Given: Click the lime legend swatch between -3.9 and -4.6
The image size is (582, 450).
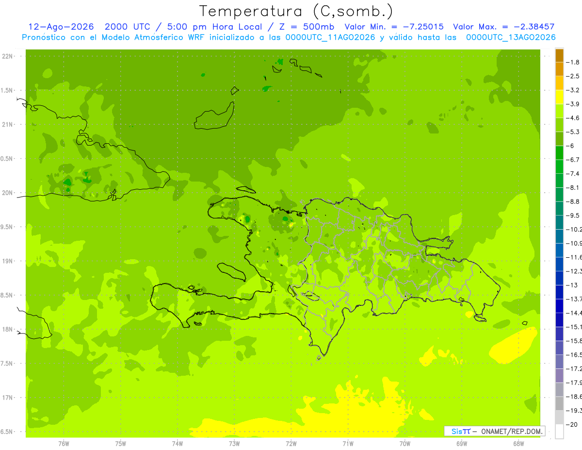Looking at the screenshot, I should pyautogui.click(x=559, y=111).
